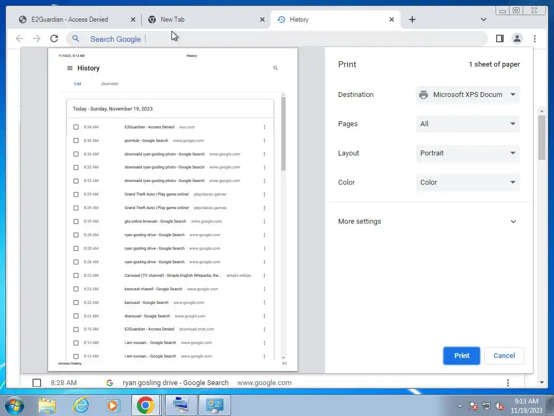Viewport: 554px width, 416px height.
Task: Open actions menu for bottom ryan gosling drive row
Action: tap(507, 383)
